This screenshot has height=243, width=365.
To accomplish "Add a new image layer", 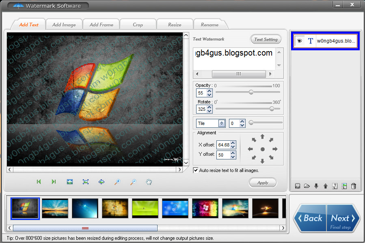I will click(x=344, y=186).
